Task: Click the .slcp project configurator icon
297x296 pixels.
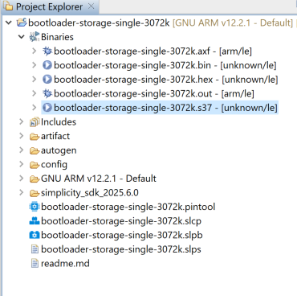Action: pyautogui.click(x=35, y=221)
